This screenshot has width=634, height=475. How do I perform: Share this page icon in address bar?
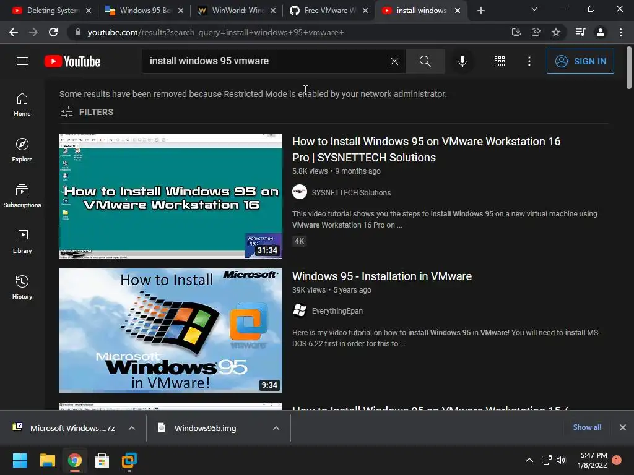click(536, 32)
